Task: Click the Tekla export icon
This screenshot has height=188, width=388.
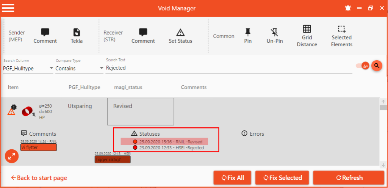Action: [77, 36]
